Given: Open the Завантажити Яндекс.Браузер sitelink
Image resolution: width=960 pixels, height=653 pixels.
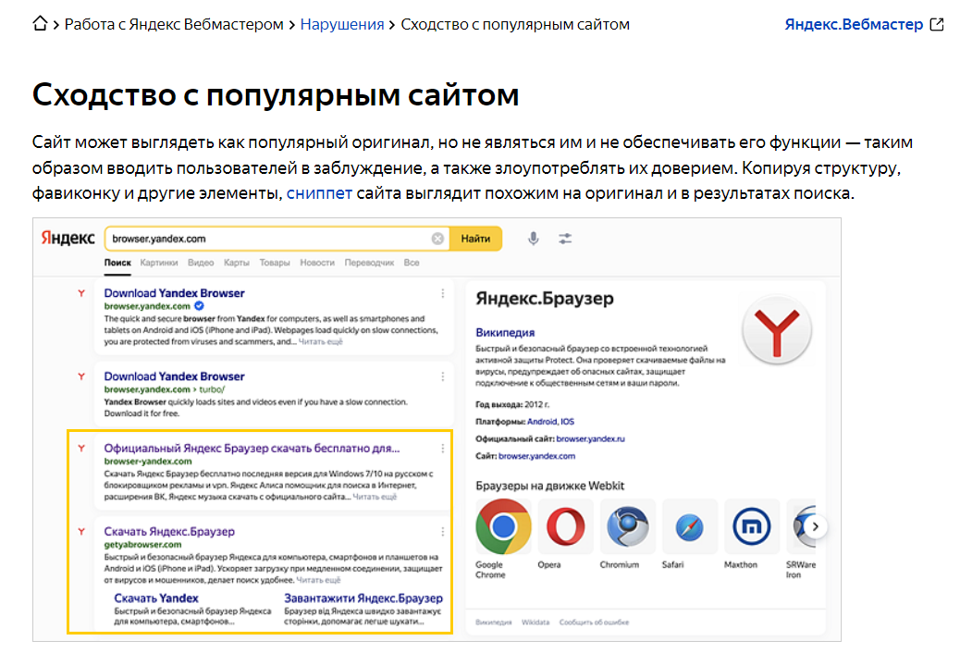Looking at the screenshot, I should click(x=363, y=598).
